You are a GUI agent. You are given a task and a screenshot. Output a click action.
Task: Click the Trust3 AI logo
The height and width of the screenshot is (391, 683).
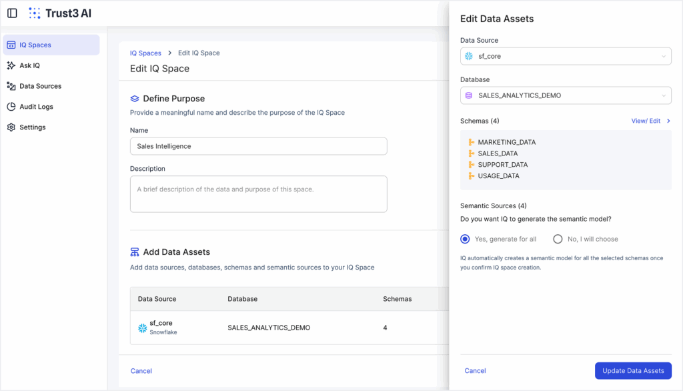click(60, 13)
